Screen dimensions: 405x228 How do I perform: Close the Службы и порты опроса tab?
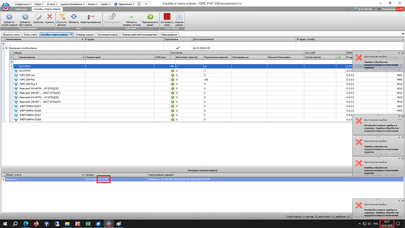[x=71, y=35]
